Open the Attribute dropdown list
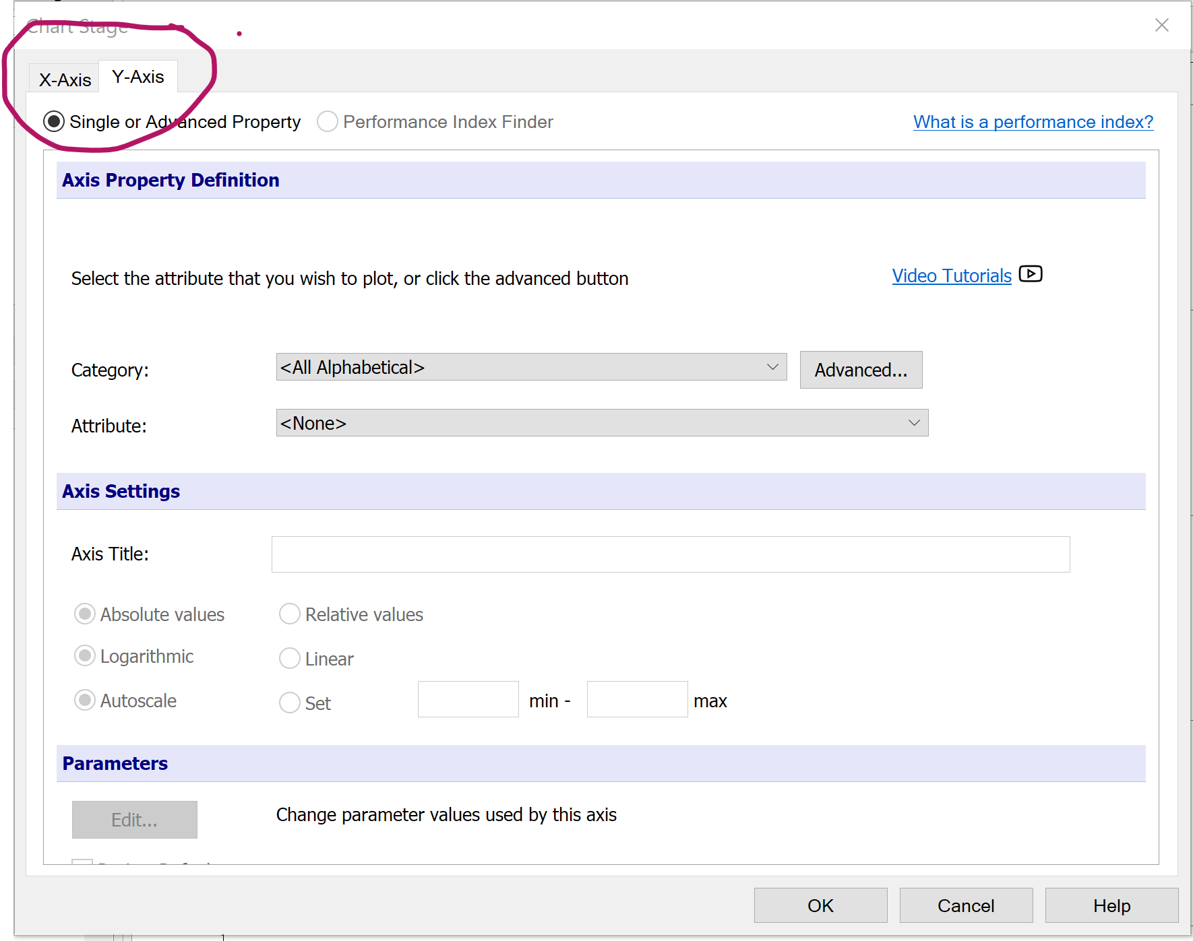 [x=601, y=423]
